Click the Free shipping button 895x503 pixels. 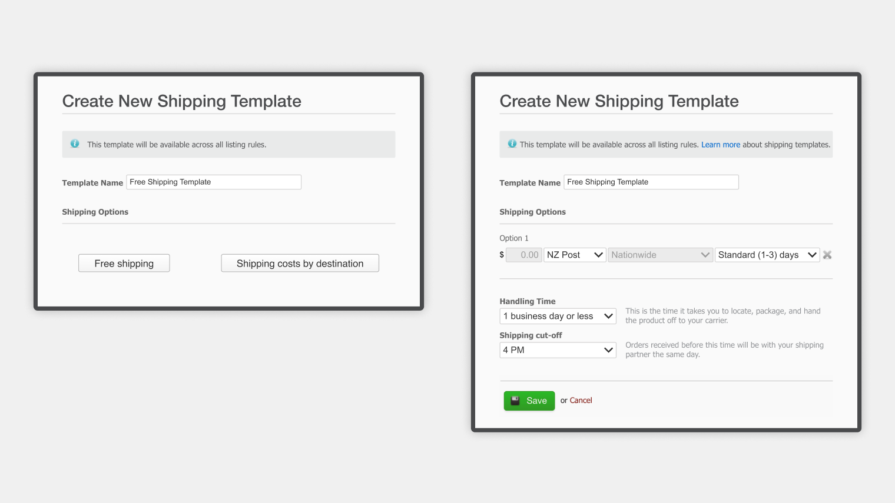(124, 263)
